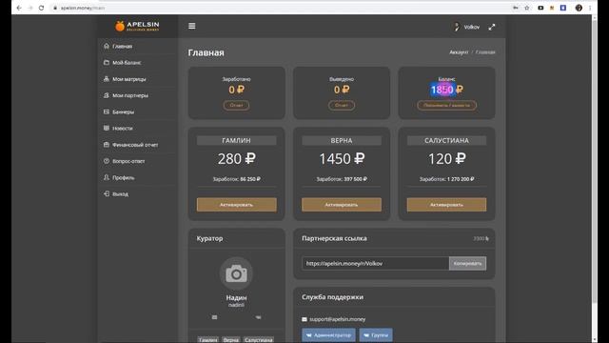Bookmark page with the star icon

527,8
